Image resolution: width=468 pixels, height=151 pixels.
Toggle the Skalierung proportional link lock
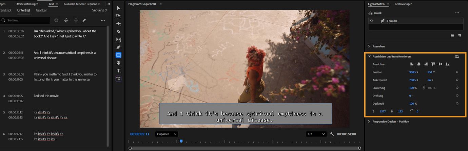coord(423,88)
